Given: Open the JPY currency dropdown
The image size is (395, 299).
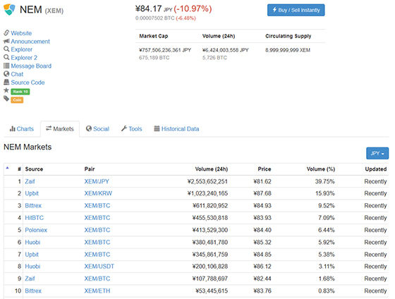Looking at the screenshot, I should (377, 153).
